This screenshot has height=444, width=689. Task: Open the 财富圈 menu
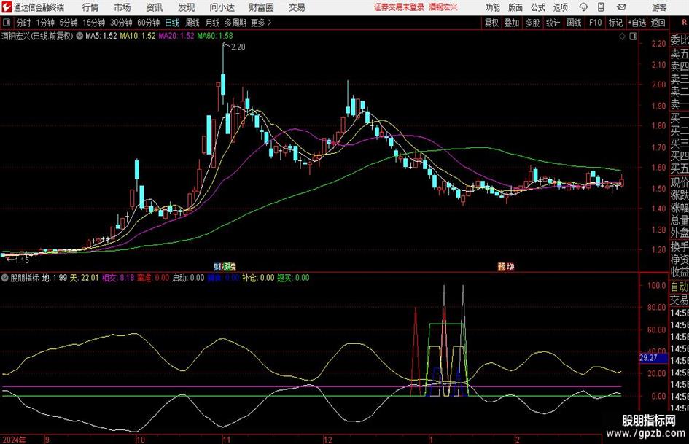261,7
